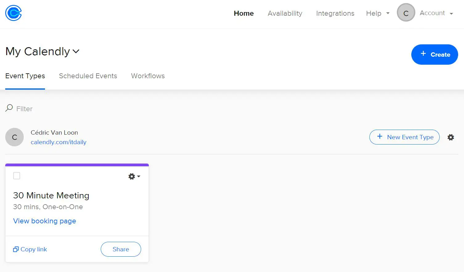464x272 pixels.
Task: Open the calendly.com/itdaily link
Action: click(59, 142)
